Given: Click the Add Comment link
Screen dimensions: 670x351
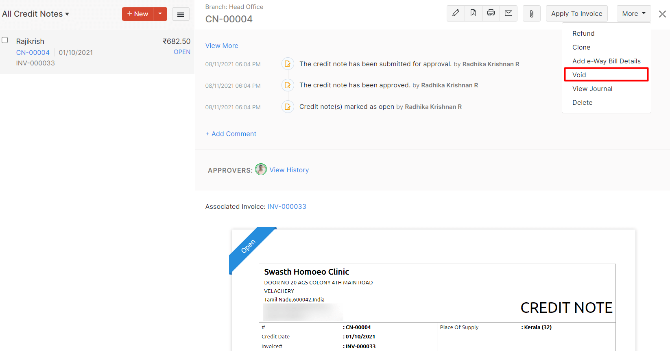Looking at the screenshot, I should click(231, 134).
